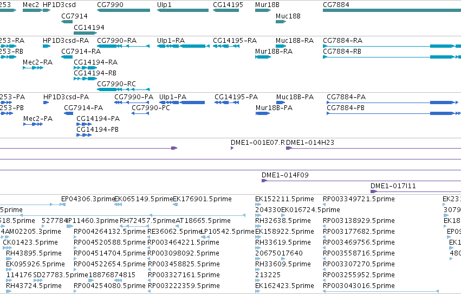The image size is (461, 294).
Task: Click protein Ulp1-PA
Action: click(x=173, y=97)
